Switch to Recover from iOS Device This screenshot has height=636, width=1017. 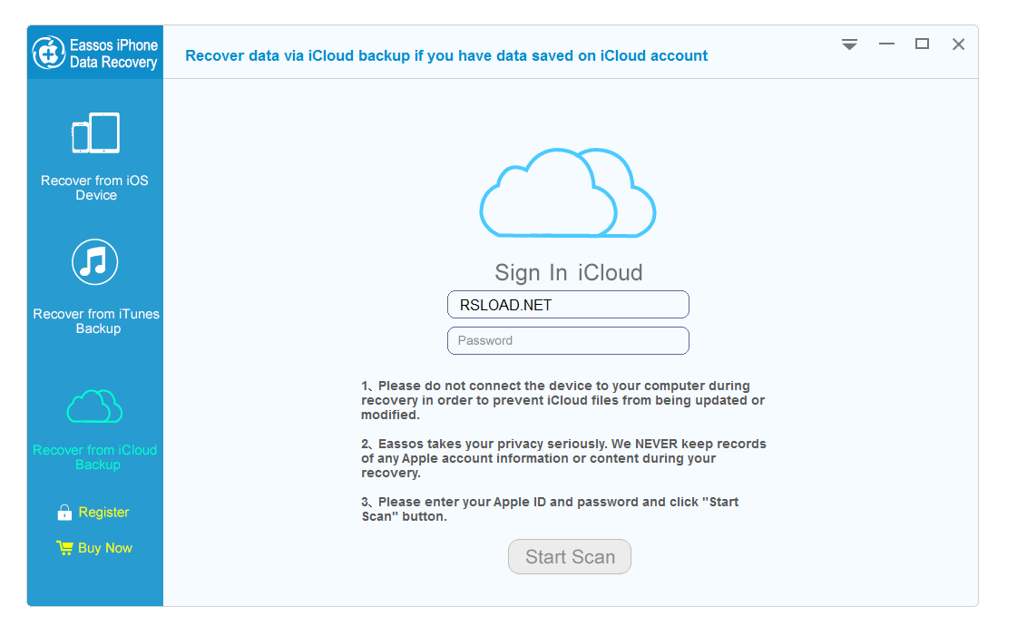(94, 188)
